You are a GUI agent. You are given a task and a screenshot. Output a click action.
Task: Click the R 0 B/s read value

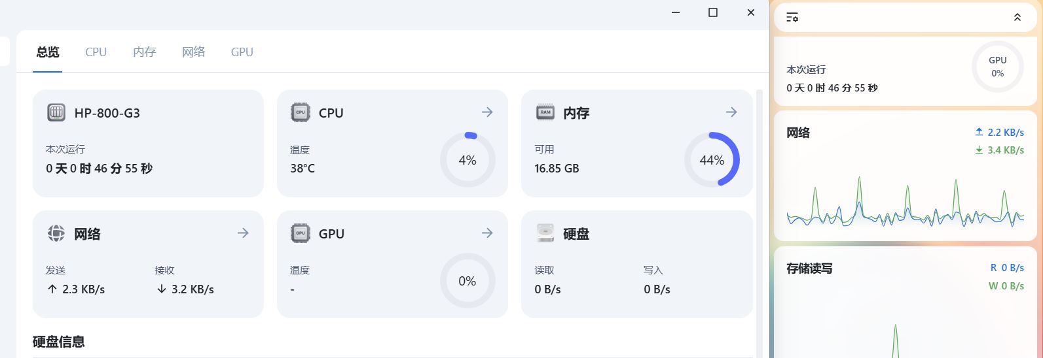click(x=1007, y=267)
